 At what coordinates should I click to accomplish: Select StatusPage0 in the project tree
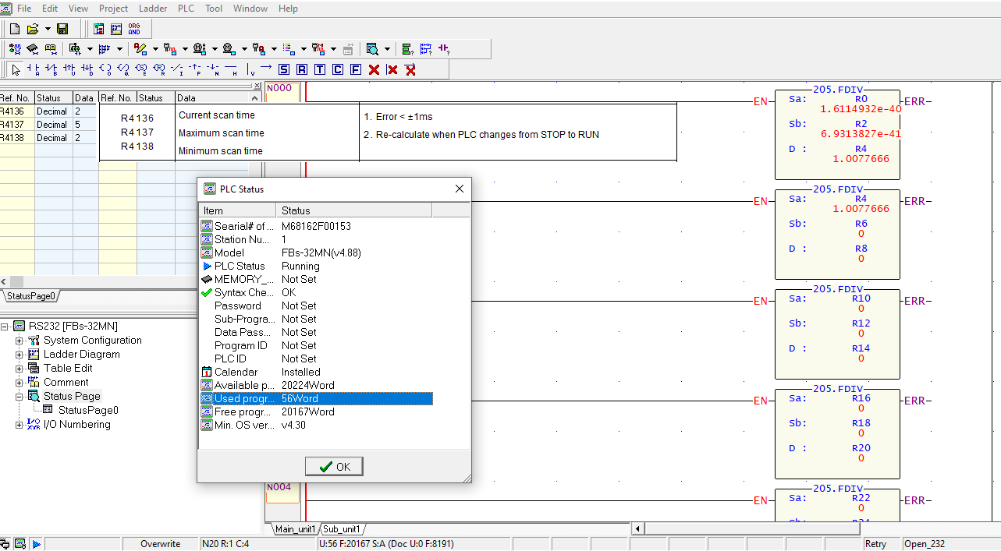pos(88,411)
